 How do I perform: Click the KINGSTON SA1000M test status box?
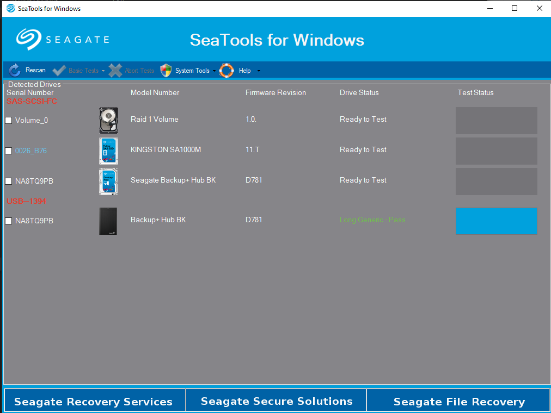pos(496,151)
